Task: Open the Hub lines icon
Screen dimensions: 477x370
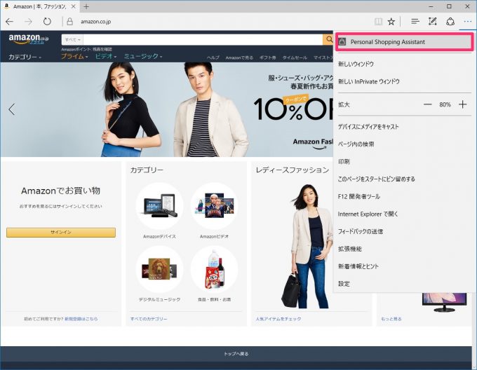Action: [415, 22]
